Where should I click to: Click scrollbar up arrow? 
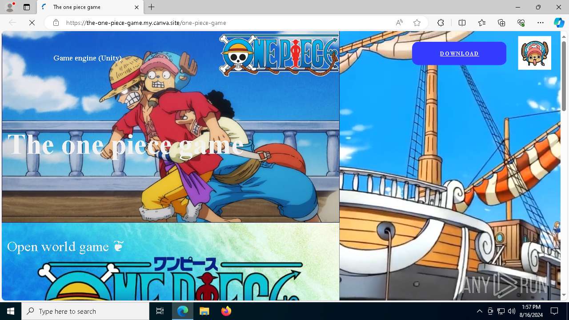click(564, 36)
